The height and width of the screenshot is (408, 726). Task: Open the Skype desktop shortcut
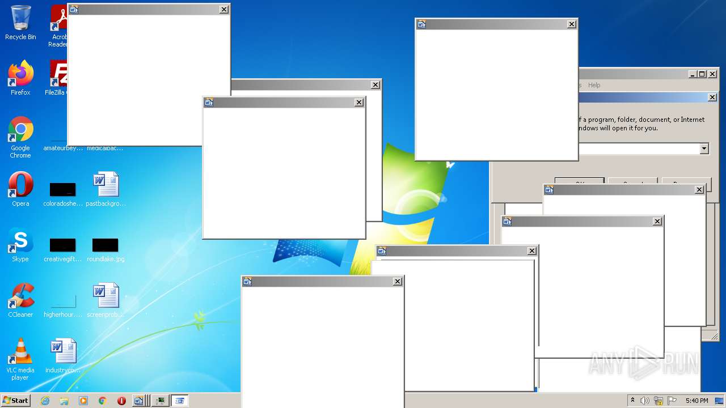pyautogui.click(x=20, y=245)
